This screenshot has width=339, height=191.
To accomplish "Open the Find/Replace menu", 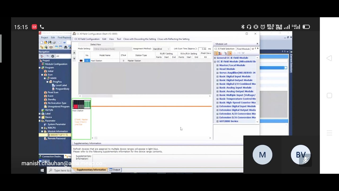I will (x=64, y=38).
